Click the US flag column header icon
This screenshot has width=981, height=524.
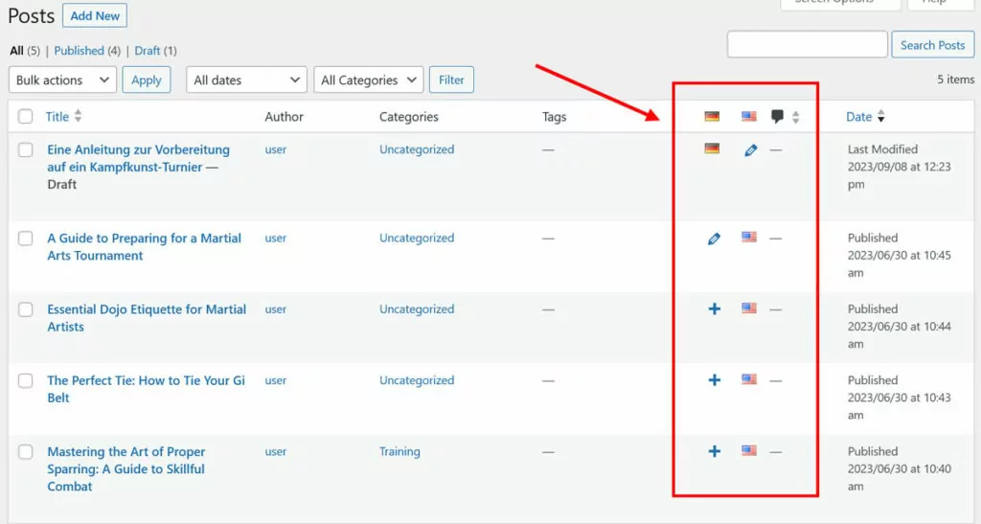(749, 117)
